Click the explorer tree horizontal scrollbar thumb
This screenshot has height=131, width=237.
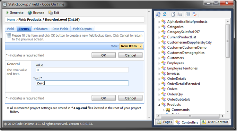coord(190,116)
